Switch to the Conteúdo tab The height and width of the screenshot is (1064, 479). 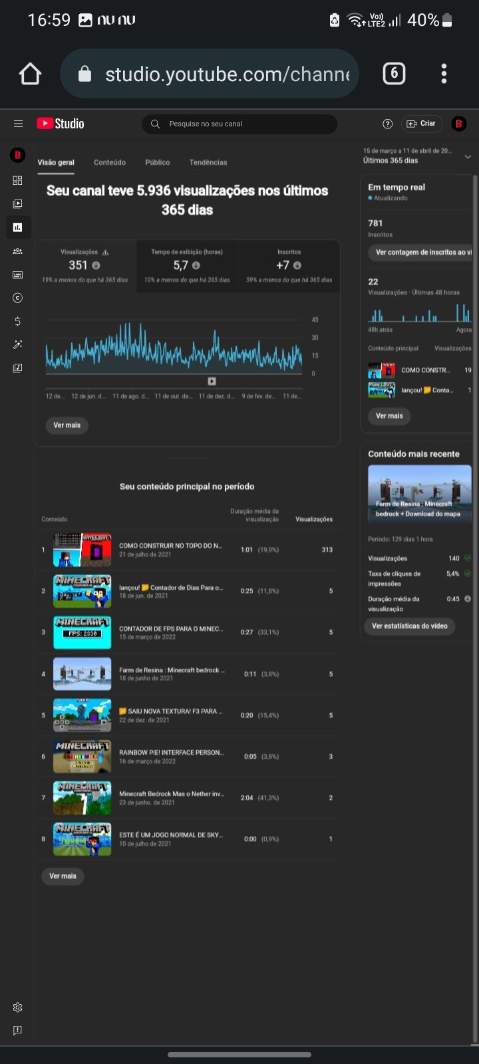110,162
